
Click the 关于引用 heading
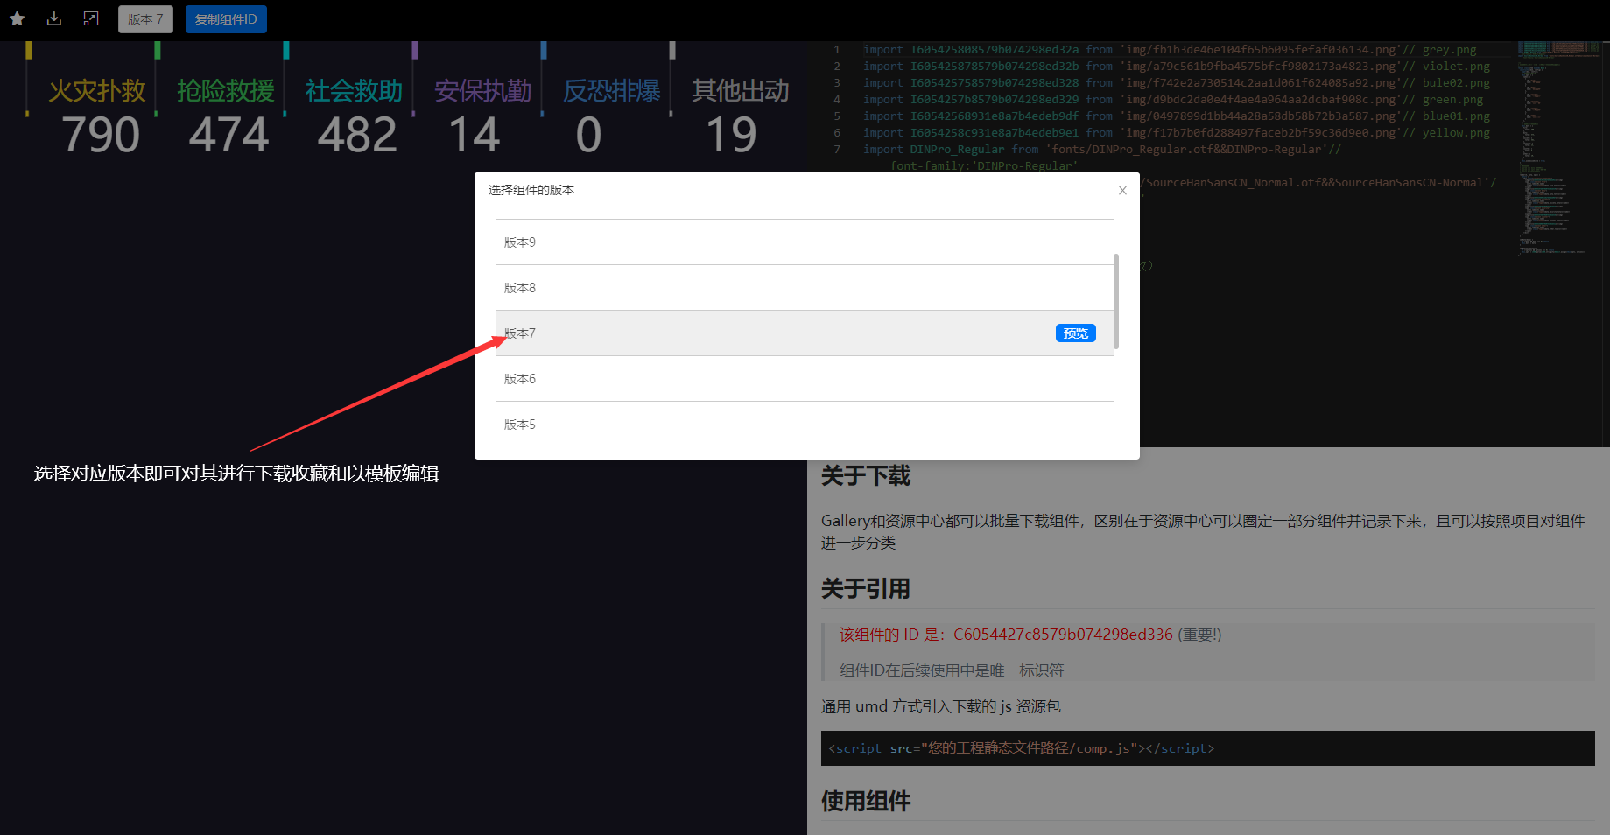pyautogui.click(x=866, y=589)
